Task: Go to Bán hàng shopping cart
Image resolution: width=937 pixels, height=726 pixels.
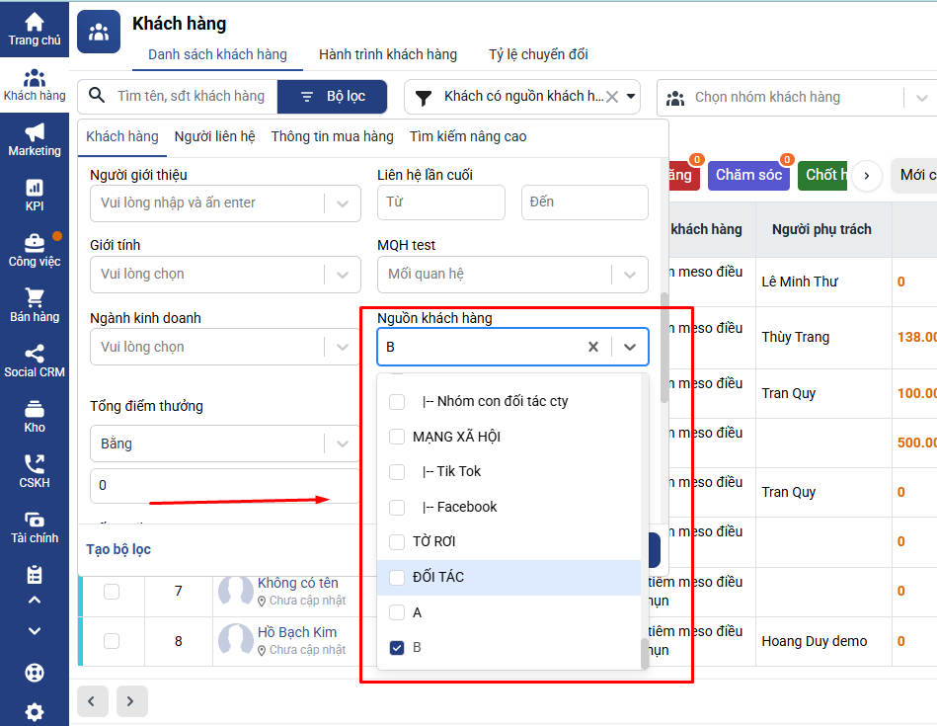Action: pyautogui.click(x=35, y=305)
